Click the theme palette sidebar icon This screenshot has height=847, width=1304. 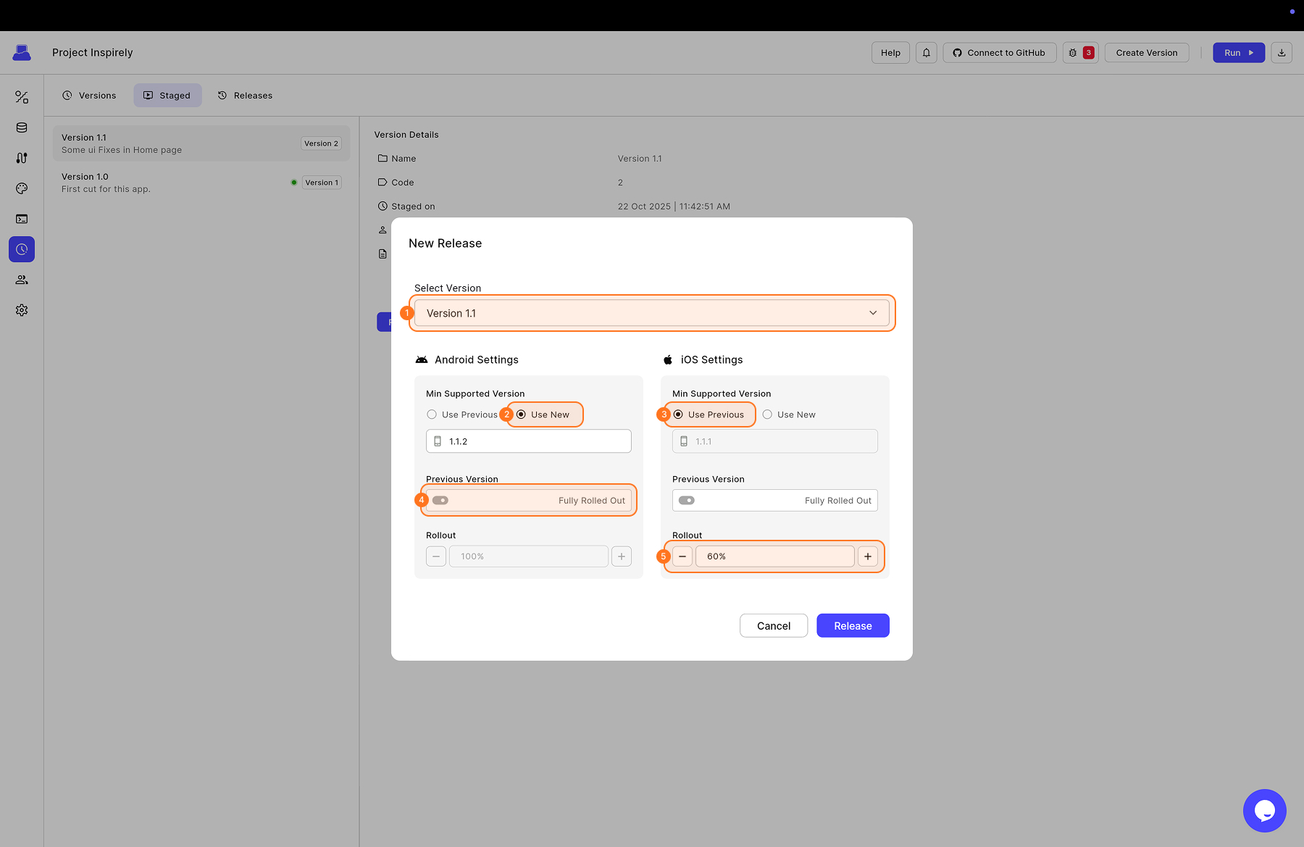(x=22, y=188)
